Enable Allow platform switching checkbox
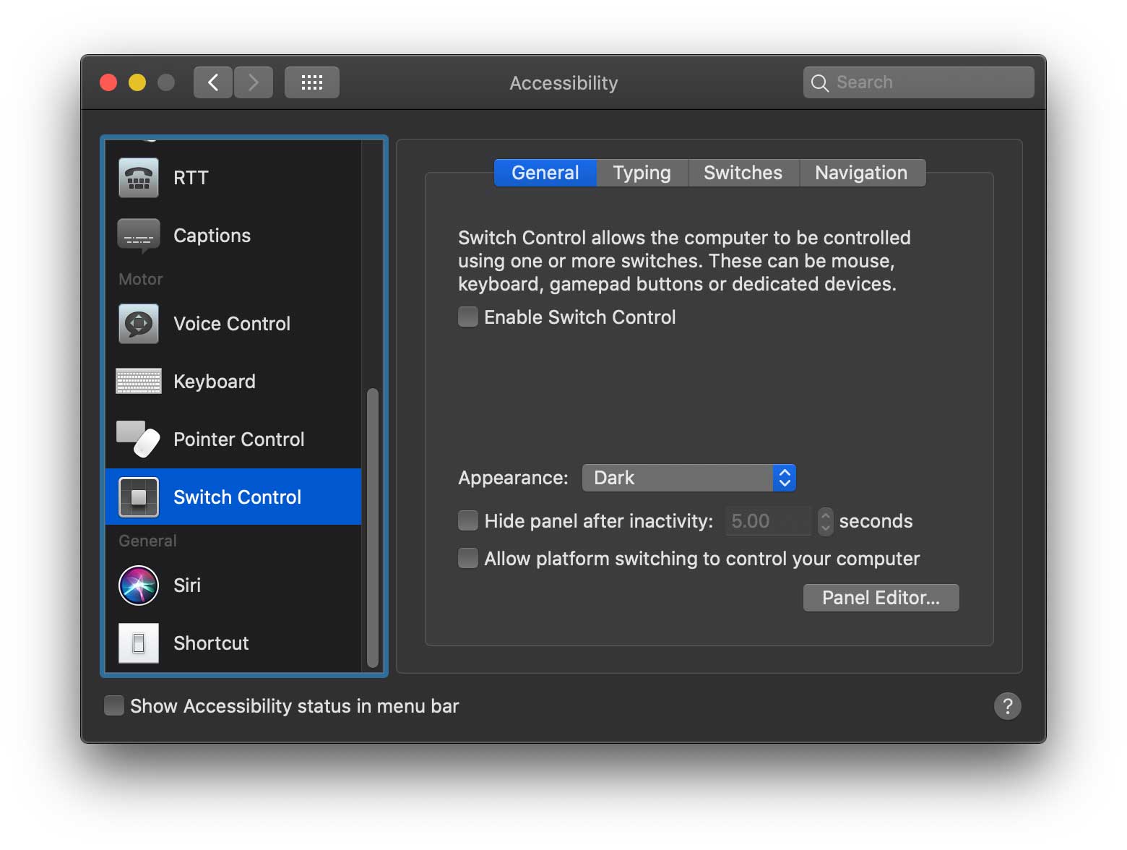 (468, 559)
